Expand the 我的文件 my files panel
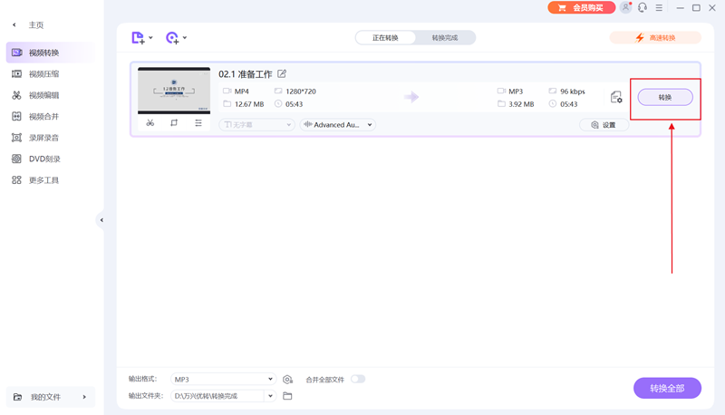 tap(51, 397)
